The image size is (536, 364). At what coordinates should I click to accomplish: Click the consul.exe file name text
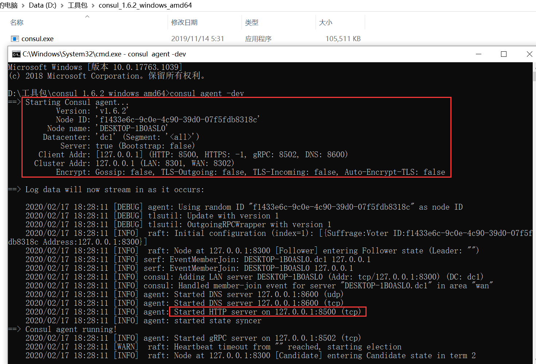click(38, 39)
